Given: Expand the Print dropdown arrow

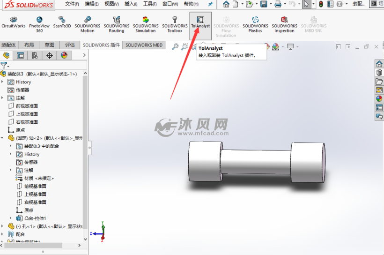Looking at the screenshot, I should tap(285, 4).
